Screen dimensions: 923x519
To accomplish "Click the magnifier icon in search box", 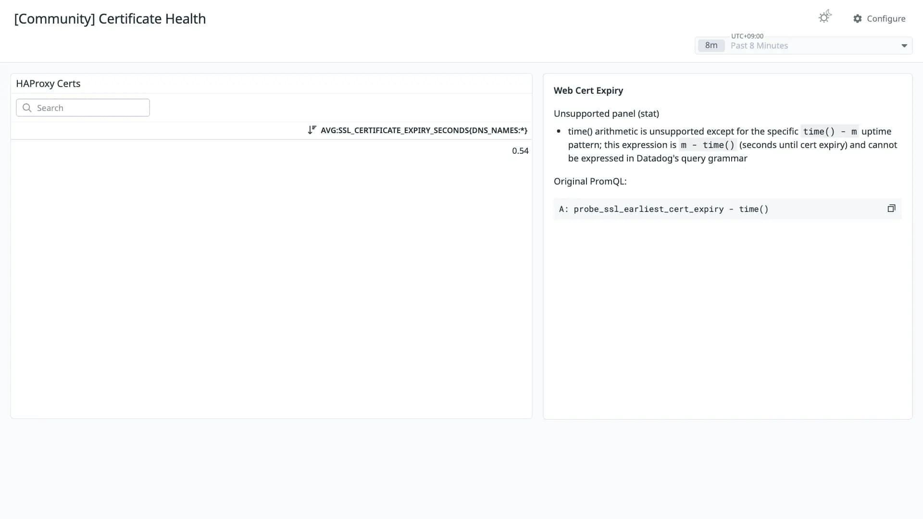I will click(27, 108).
